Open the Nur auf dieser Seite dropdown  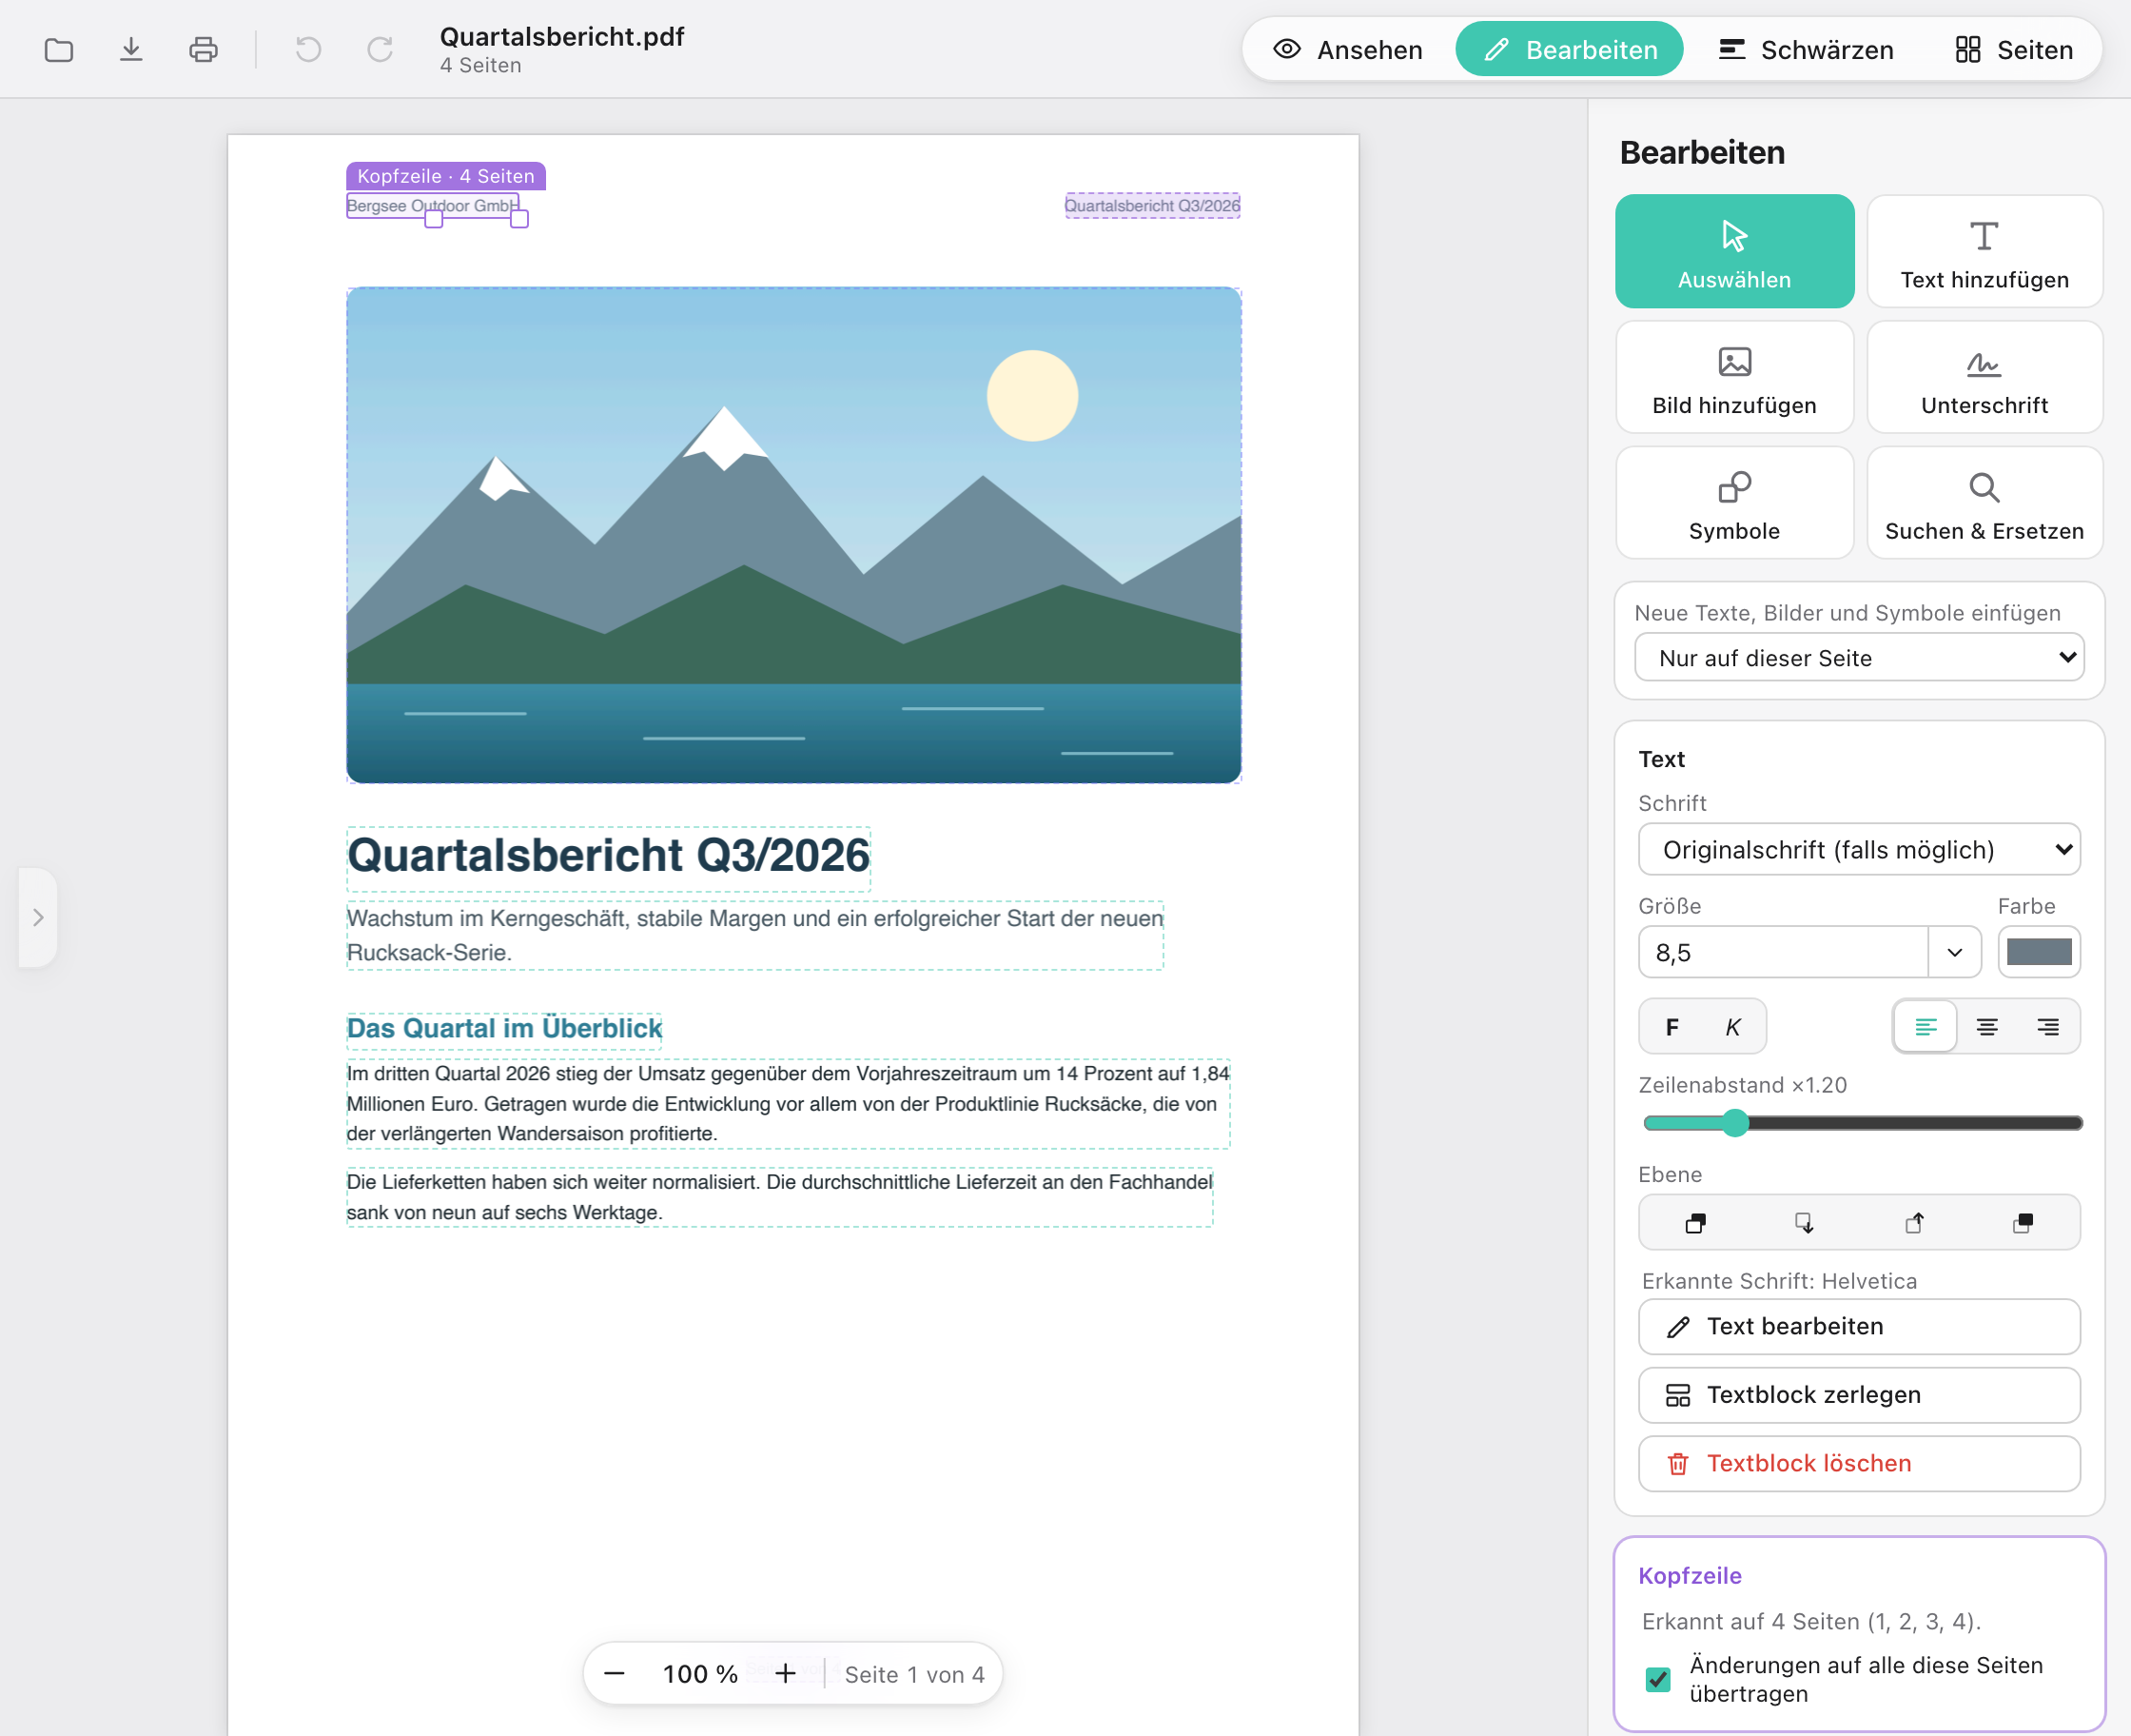click(x=1859, y=658)
